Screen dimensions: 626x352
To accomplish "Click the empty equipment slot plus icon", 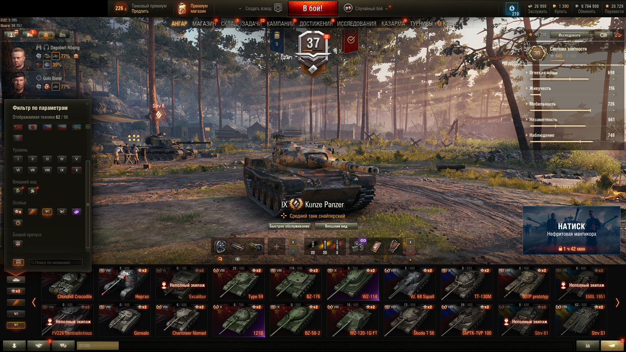I will click(x=276, y=247).
